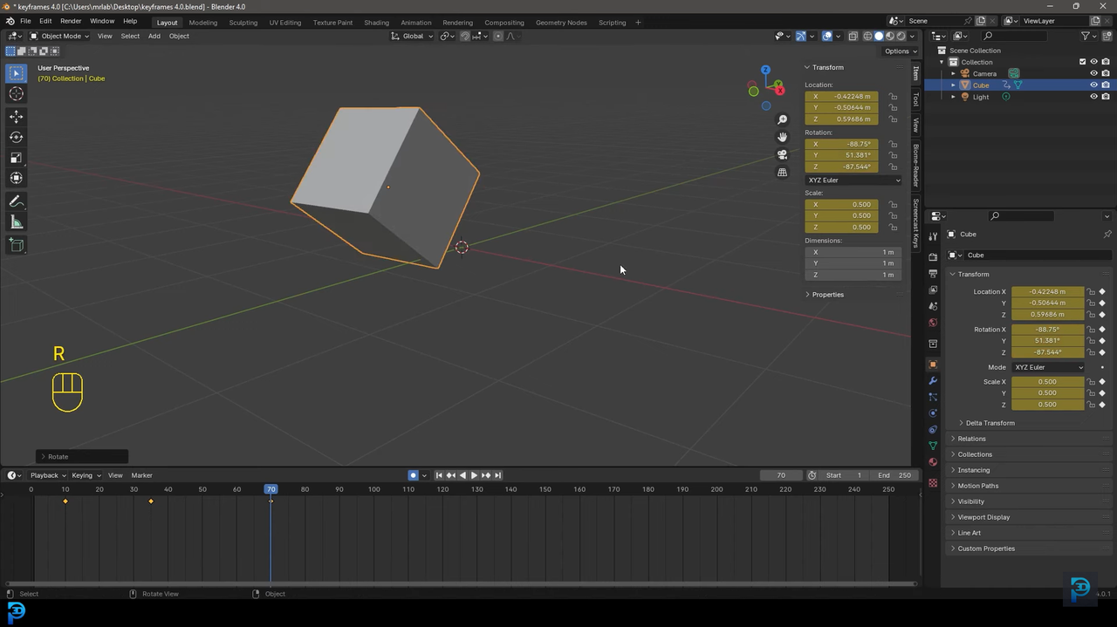Open the File menu

(25, 21)
